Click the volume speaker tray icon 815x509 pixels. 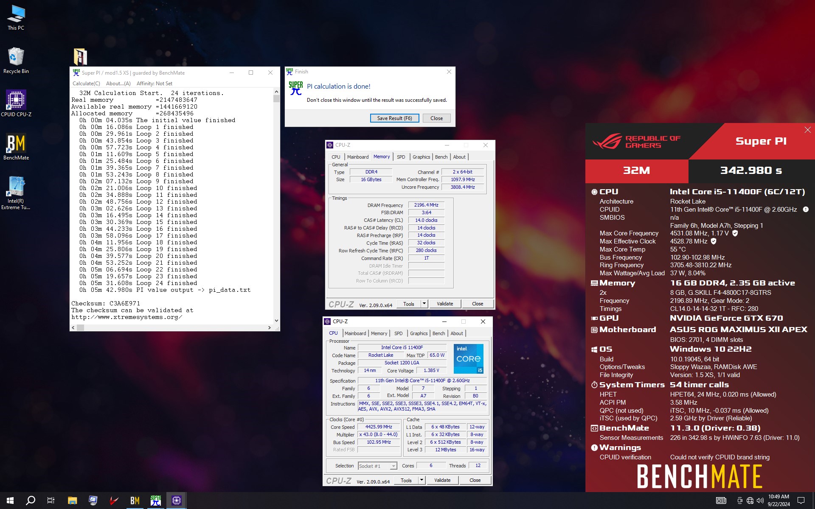point(760,501)
